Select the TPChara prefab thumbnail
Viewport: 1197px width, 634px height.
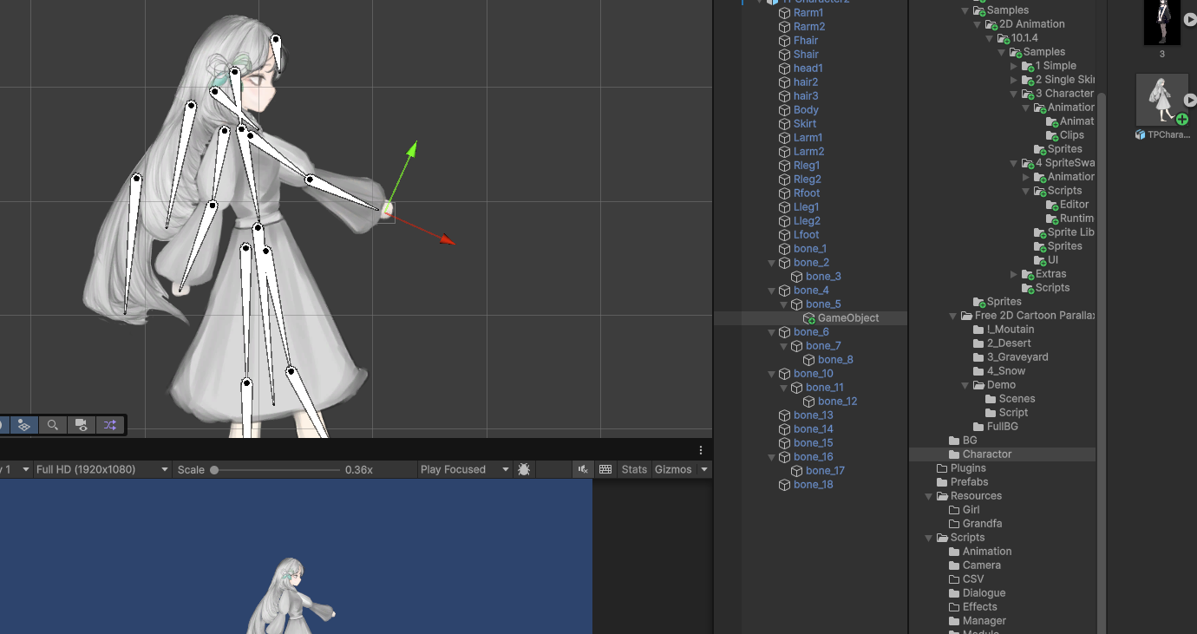tap(1161, 100)
